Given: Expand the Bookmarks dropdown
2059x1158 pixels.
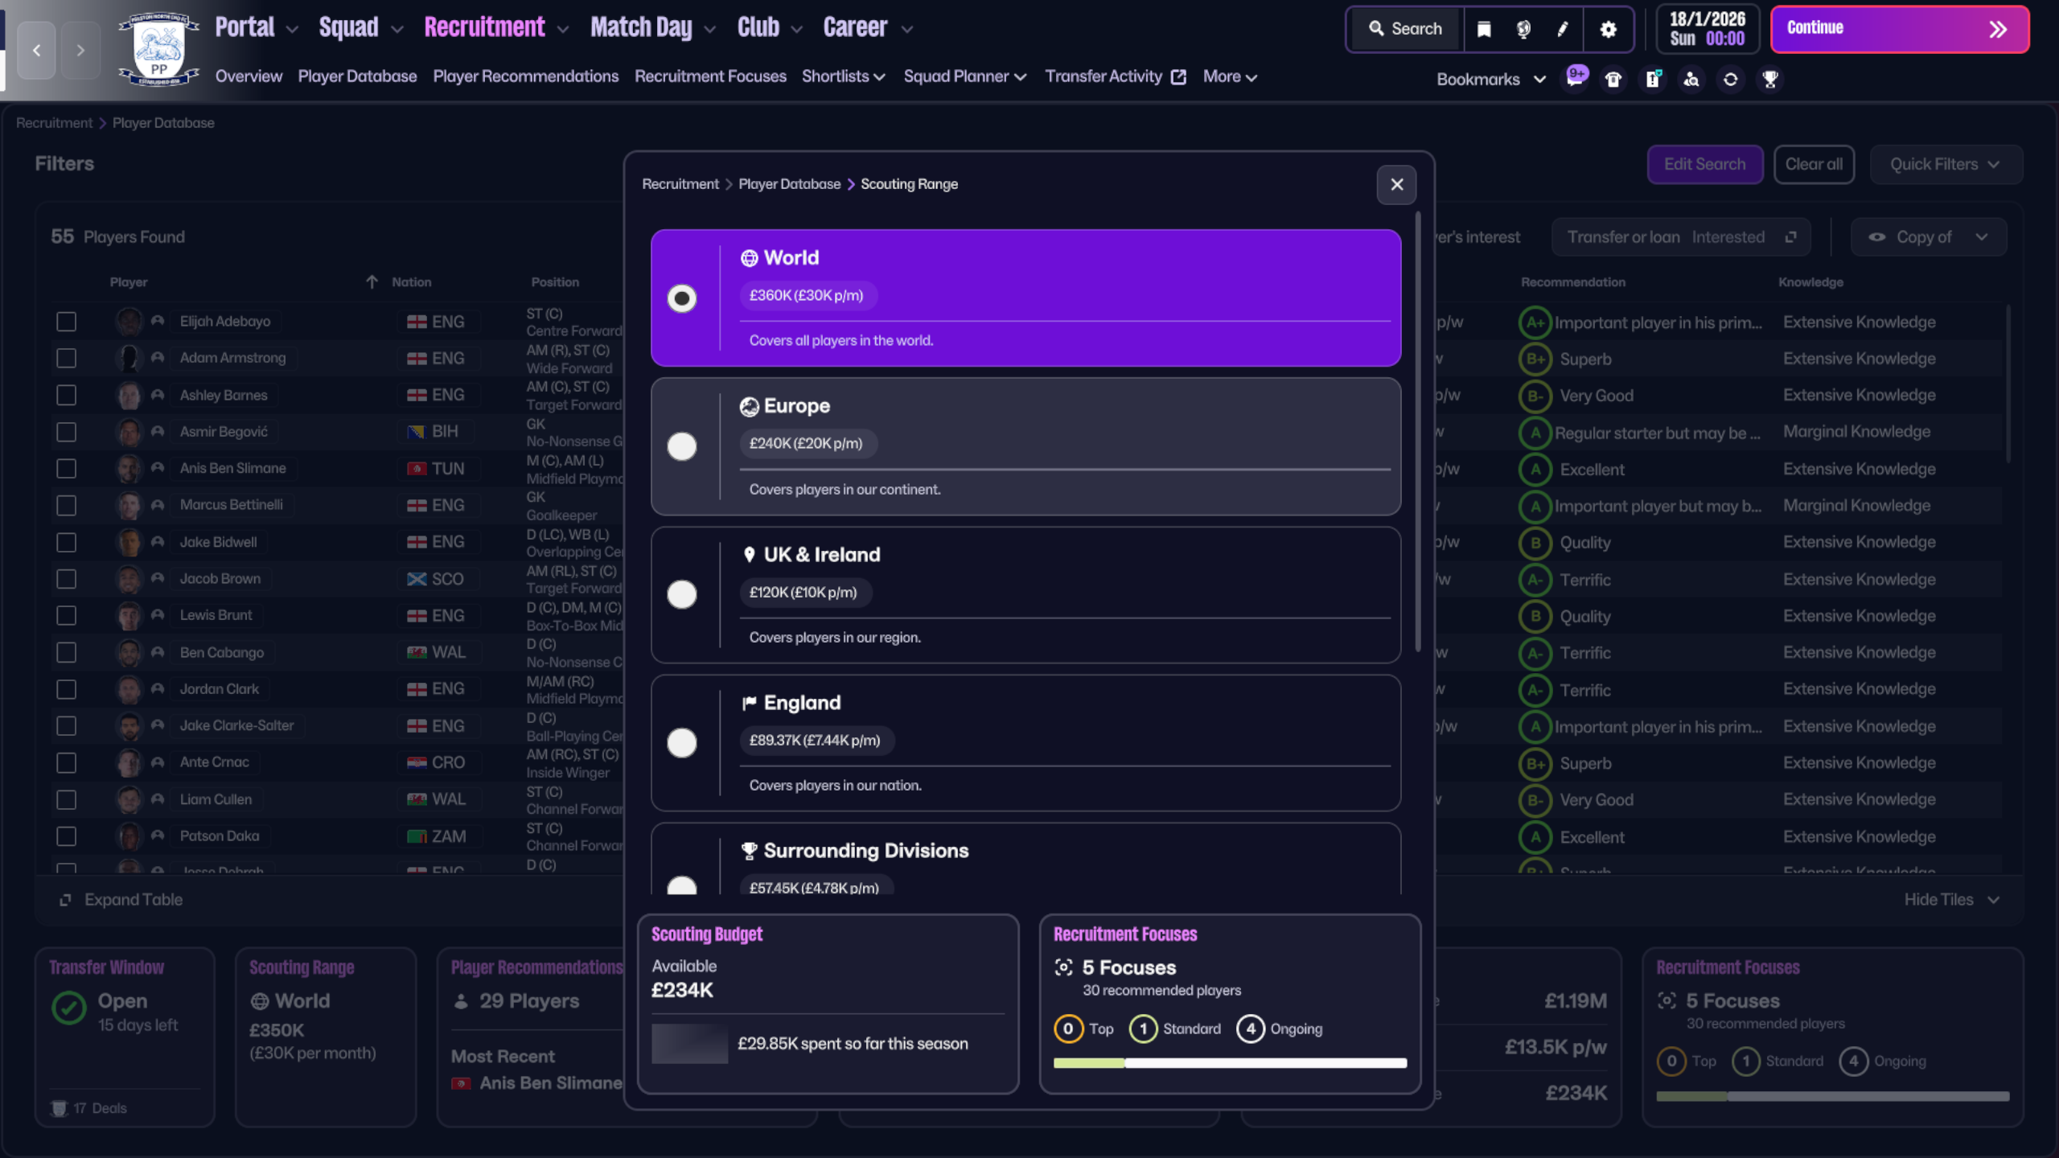Looking at the screenshot, I should click(x=1490, y=79).
